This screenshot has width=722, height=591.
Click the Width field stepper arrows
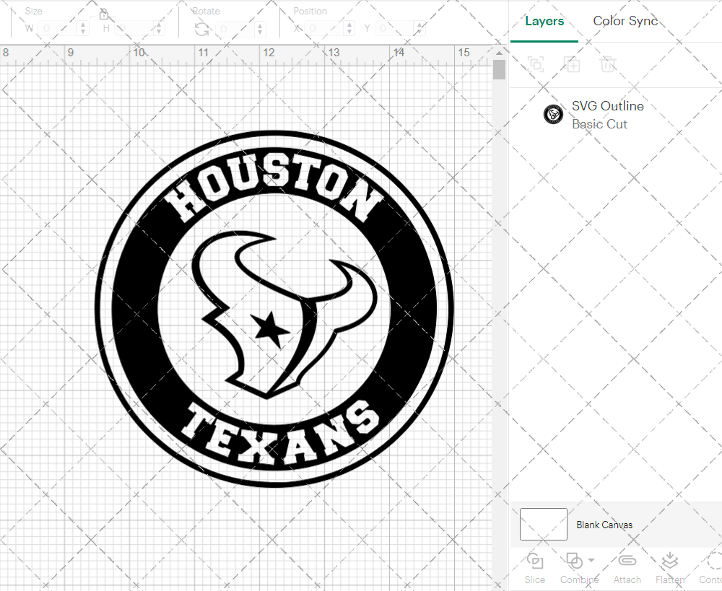coord(83,29)
